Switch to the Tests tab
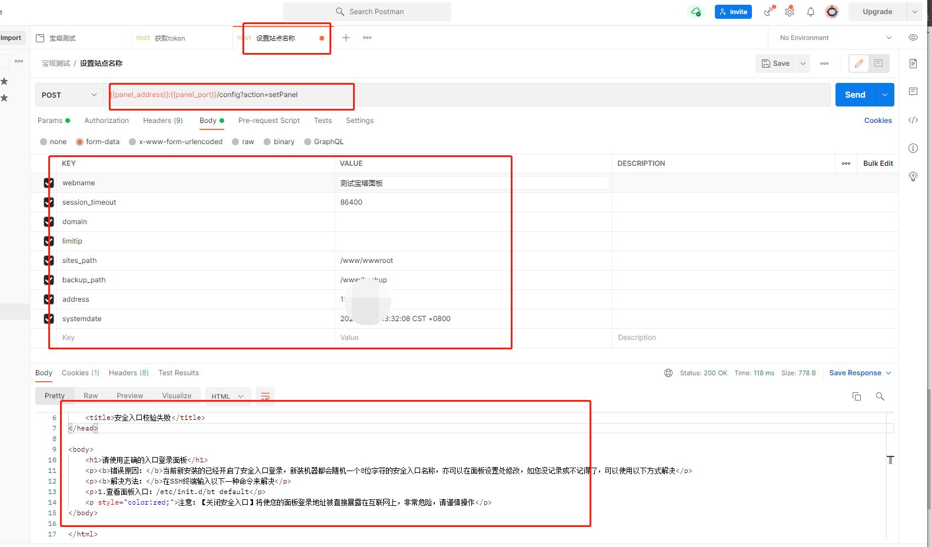This screenshot has height=547, width=932. [x=322, y=121]
